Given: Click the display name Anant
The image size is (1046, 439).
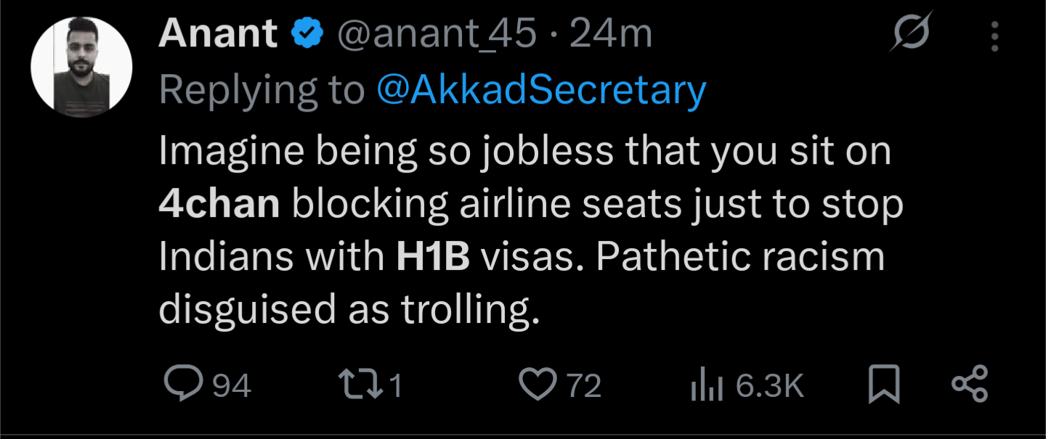Looking at the screenshot, I should click(218, 33).
